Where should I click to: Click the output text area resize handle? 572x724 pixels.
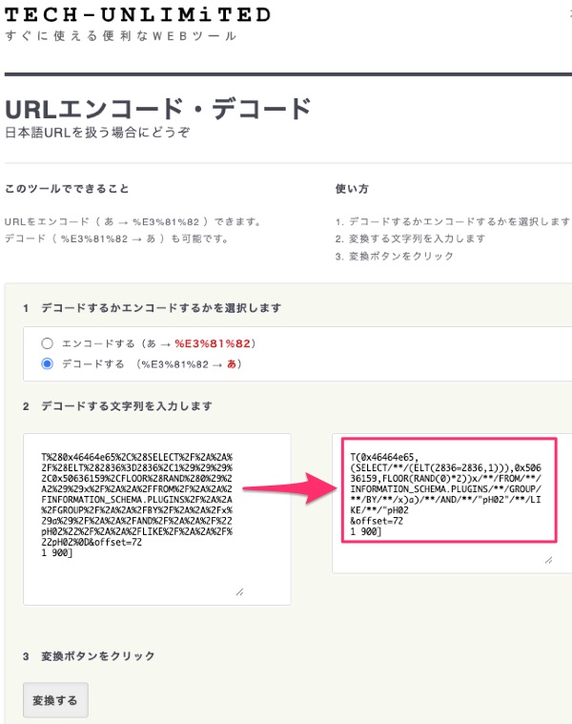(x=548, y=561)
